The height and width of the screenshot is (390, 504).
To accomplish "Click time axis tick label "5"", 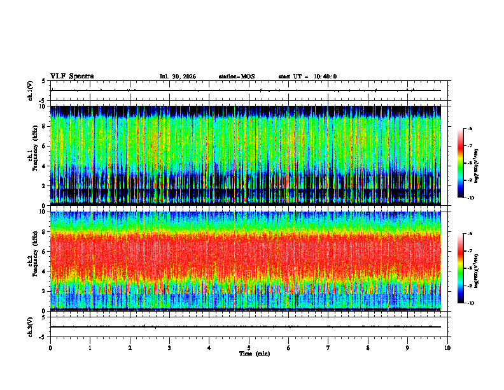I will 249,348.
